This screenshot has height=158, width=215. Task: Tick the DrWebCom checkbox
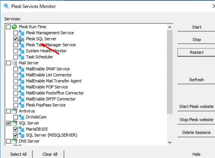15,117
